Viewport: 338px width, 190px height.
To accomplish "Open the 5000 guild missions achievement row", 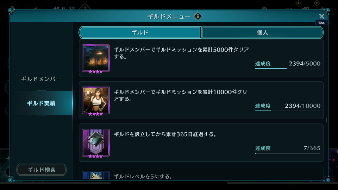I will (201, 58).
